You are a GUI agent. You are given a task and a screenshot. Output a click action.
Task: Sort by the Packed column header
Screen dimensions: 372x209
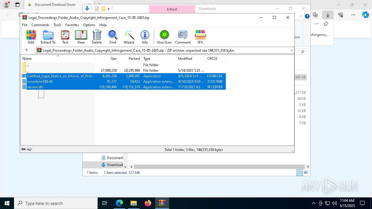click(x=130, y=59)
